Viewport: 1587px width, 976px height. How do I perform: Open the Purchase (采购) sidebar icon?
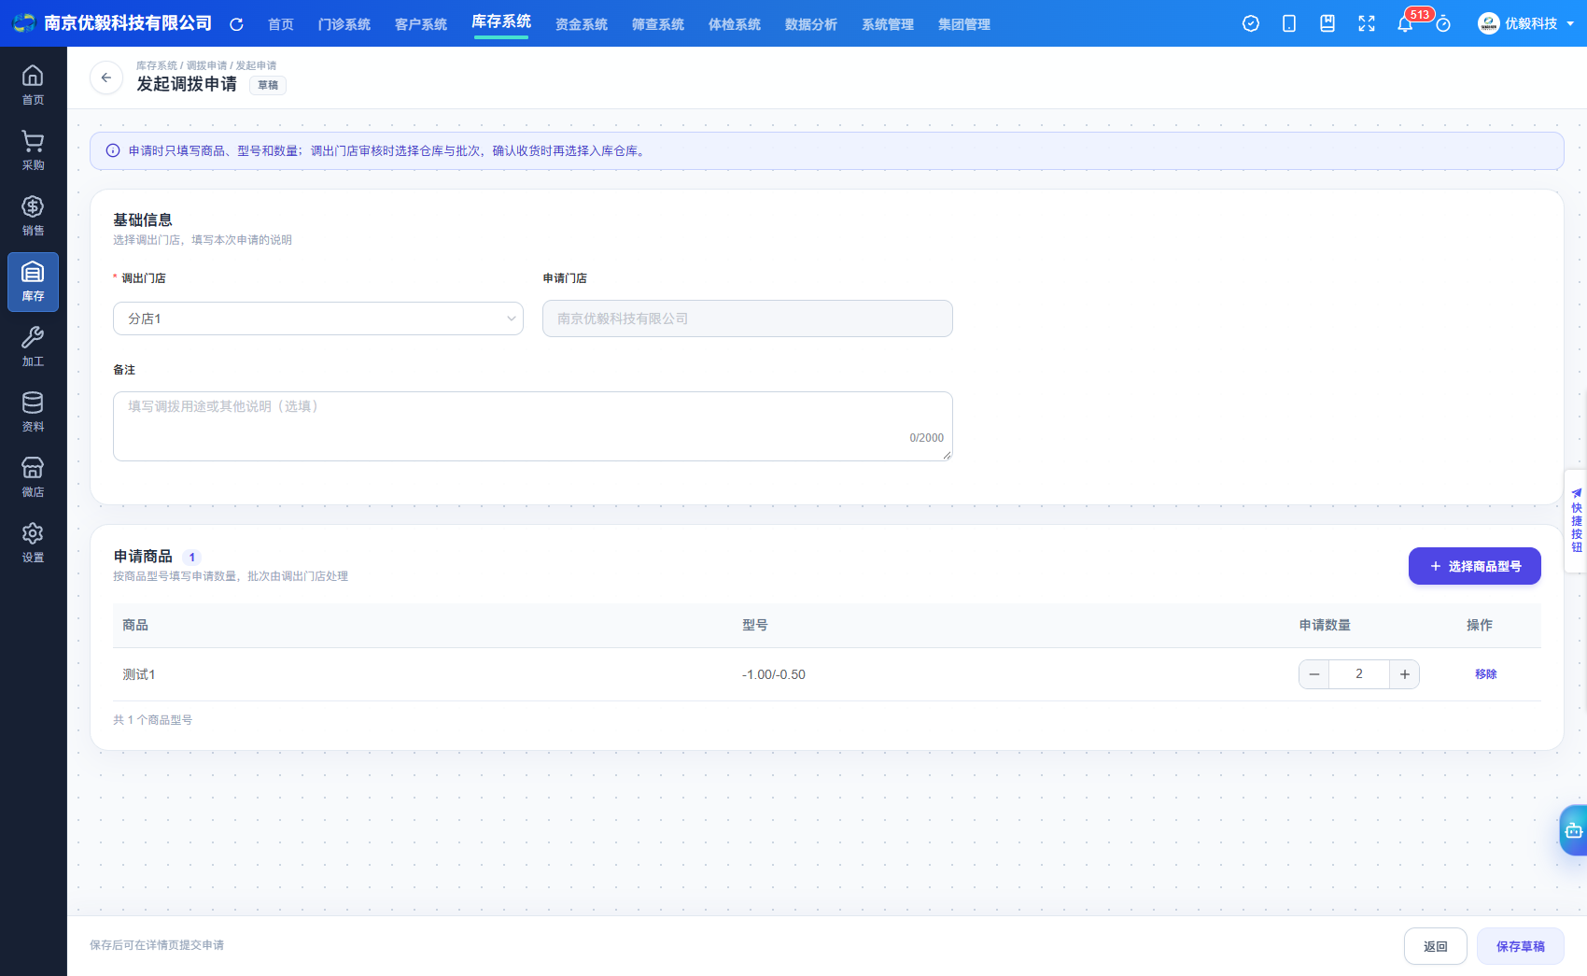(x=33, y=150)
